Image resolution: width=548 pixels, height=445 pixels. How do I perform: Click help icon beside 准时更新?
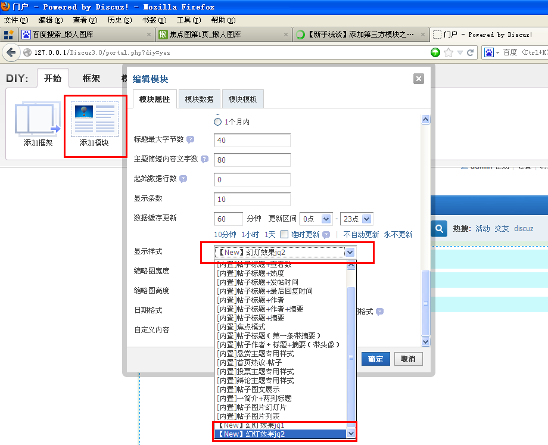(326, 235)
